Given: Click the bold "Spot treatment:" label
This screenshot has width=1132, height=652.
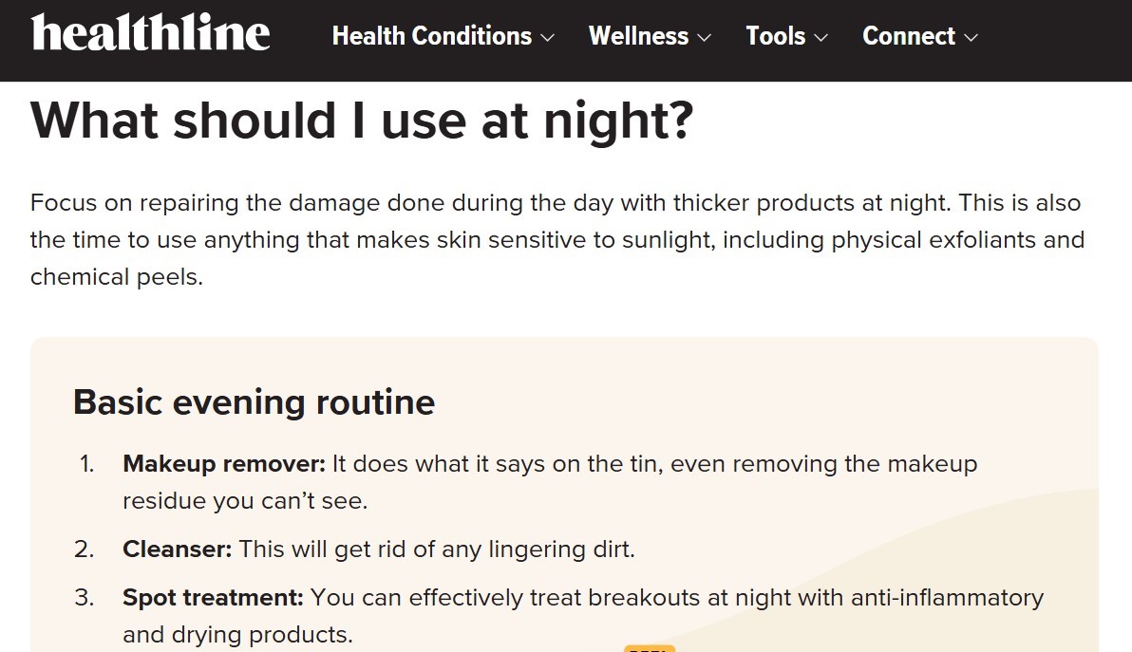Looking at the screenshot, I should (x=213, y=598).
